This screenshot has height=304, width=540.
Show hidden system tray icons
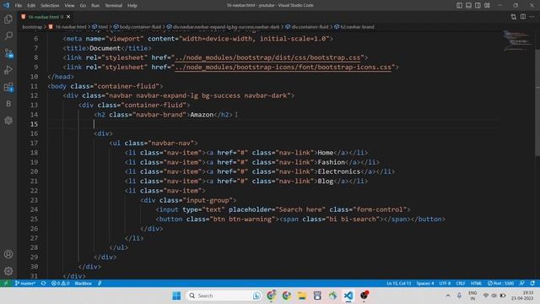tap(448, 296)
